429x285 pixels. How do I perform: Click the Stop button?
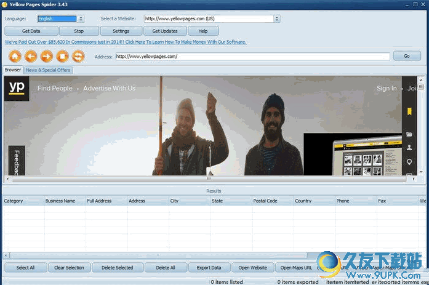coord(79,31)
